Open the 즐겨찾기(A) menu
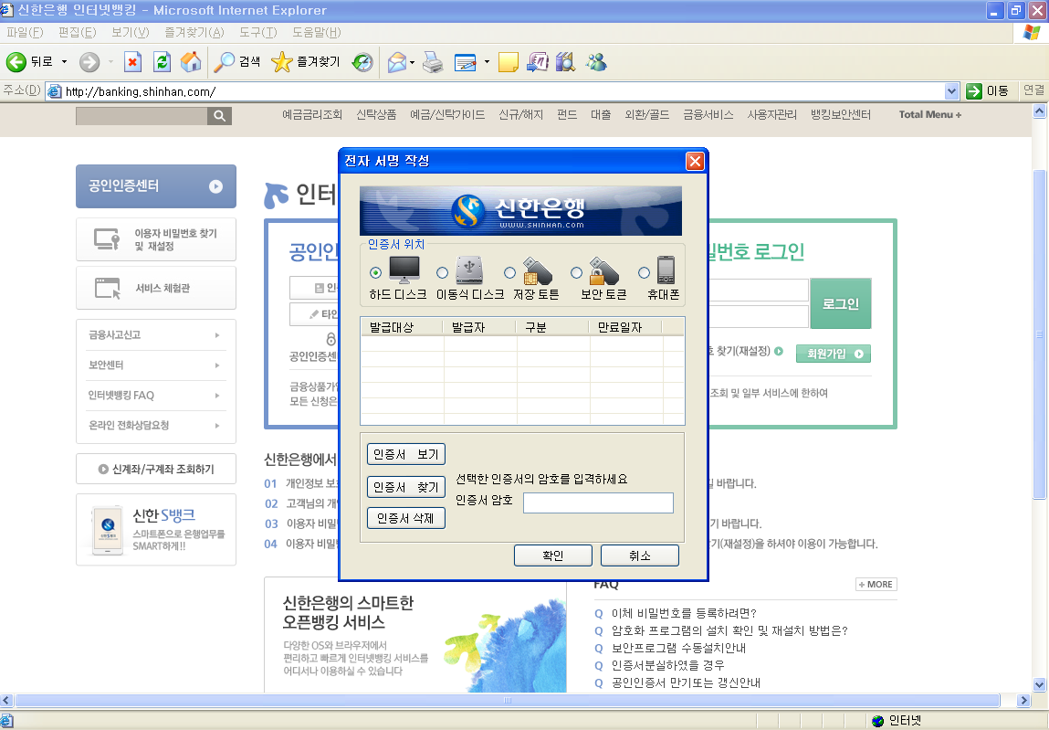The width and height of the screenshot is (1049, 730). (x=194, y=32)
